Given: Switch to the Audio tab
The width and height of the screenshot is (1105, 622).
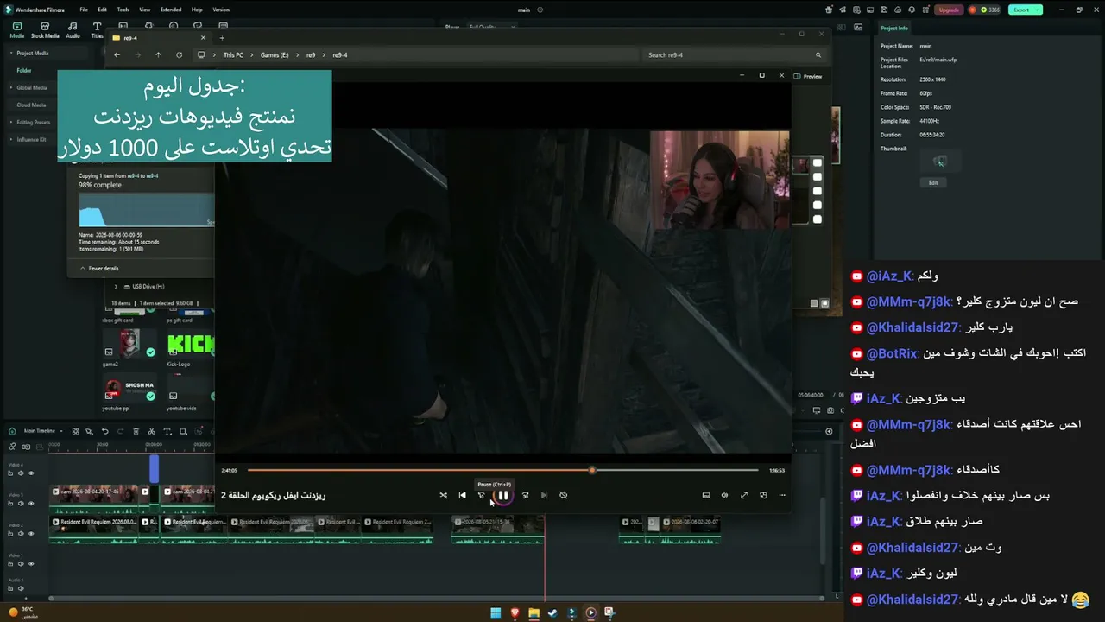Looking at the screenshot, I should pyautogui.click(x=73, y=30).
